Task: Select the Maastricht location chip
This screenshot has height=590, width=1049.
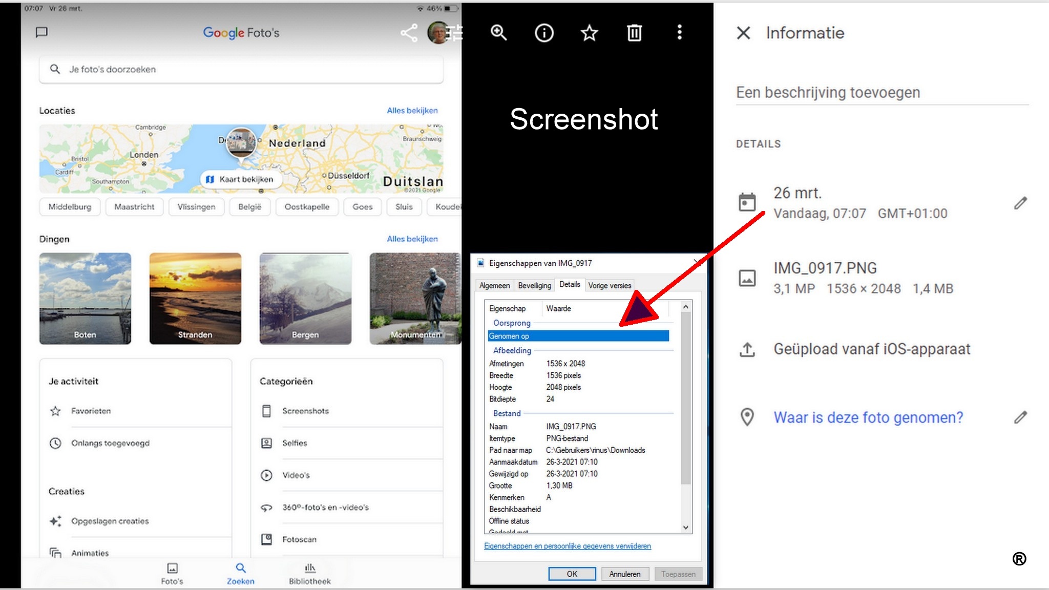Action: 134,207
